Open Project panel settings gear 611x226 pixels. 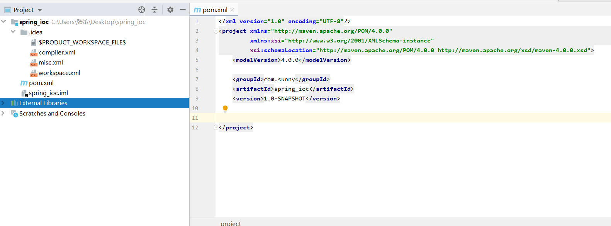point(170,10)
